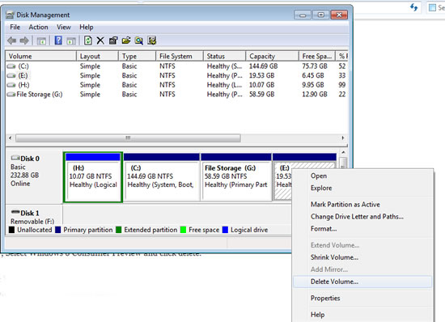Choose Delete Volume... option
Image resolution: width=445 pixels, height=322 pixels.
[363, 282]
